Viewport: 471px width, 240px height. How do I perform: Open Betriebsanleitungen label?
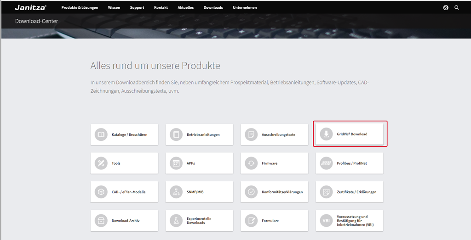click(203, 134)
